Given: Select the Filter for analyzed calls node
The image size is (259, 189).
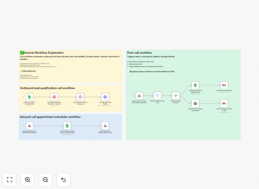Looking at the screenshot, I should pyautogui.click(x=158, y=96).
